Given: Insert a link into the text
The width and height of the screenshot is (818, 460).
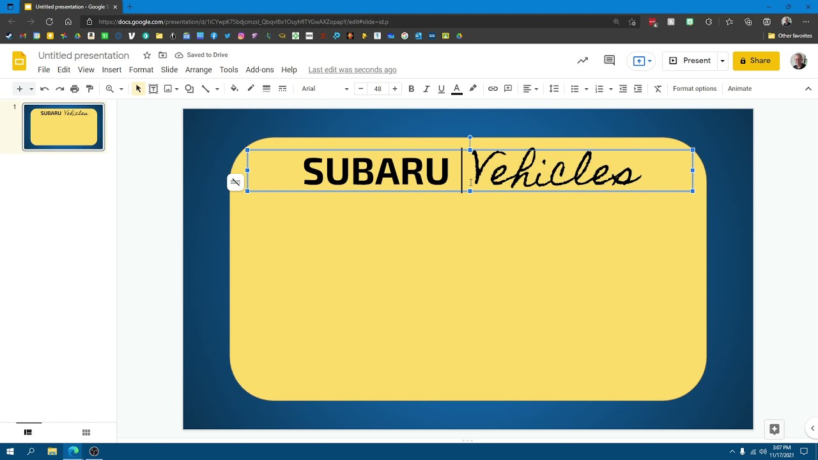Looking at the screenshot, I should [x=493, y=89].
